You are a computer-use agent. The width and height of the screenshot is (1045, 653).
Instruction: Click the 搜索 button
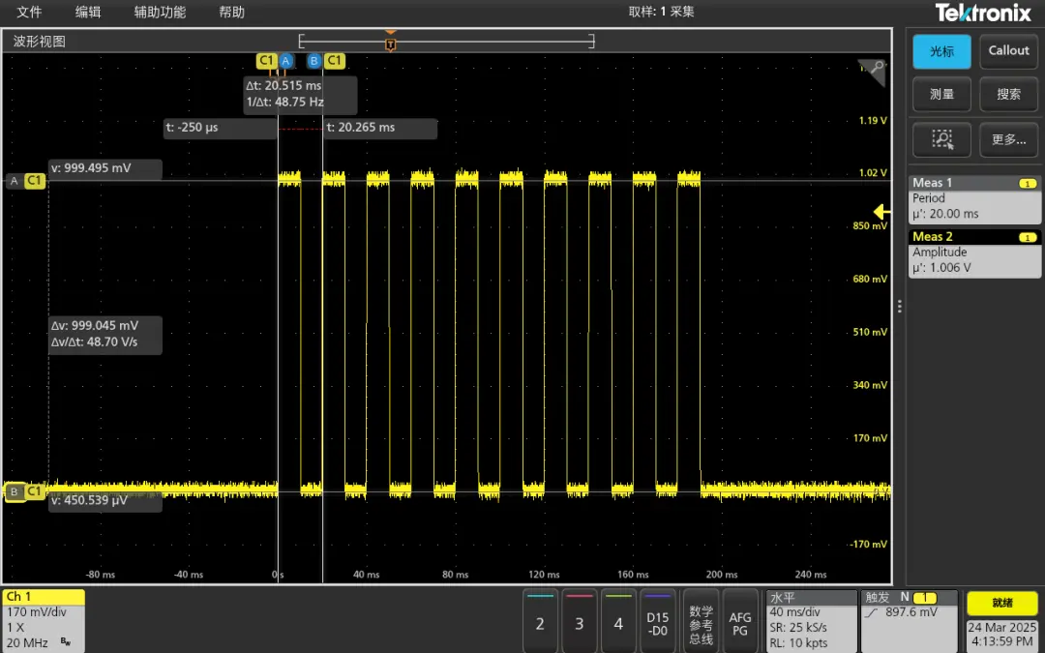1008,95
